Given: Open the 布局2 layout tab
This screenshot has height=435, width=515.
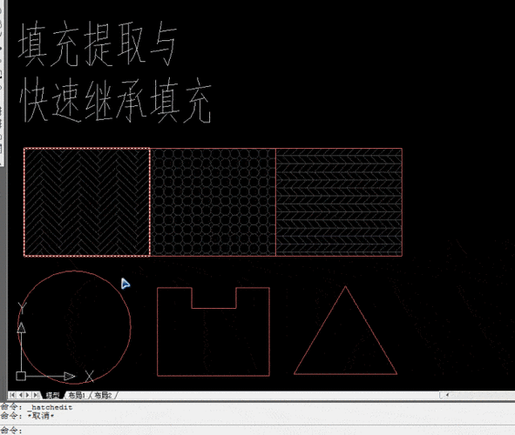Looking at the screenshot, I should click(103, 395).
